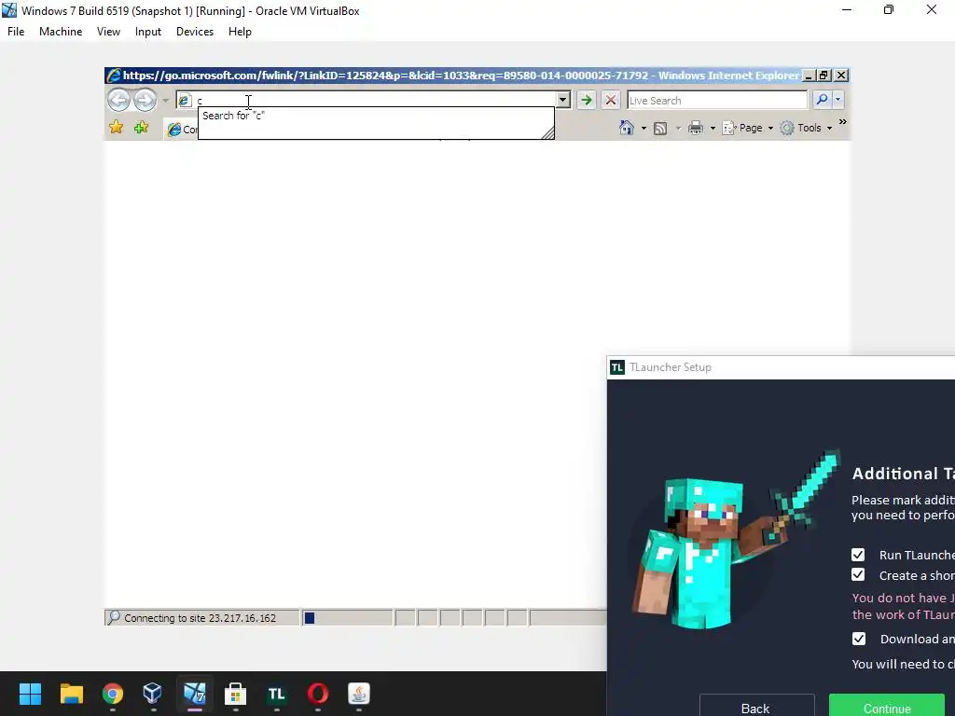
Task: Minimize the Internet Explorer window
Action: tap(809, 76)
